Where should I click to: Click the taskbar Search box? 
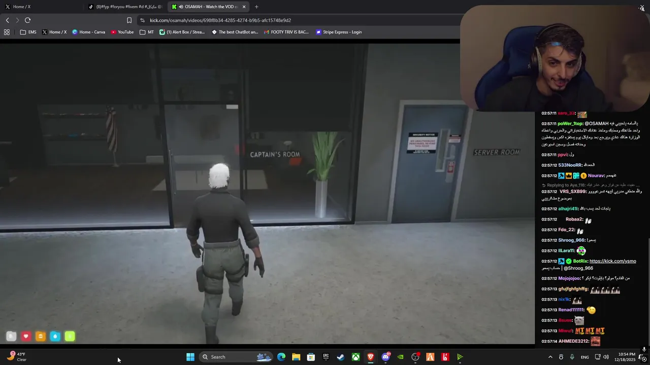(237, 357)
